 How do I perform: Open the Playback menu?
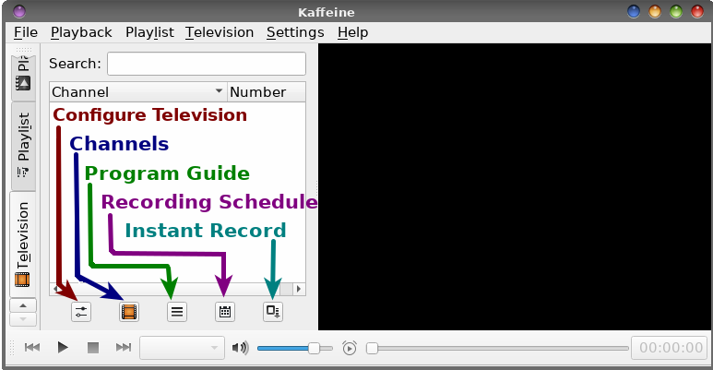[81, 32]
